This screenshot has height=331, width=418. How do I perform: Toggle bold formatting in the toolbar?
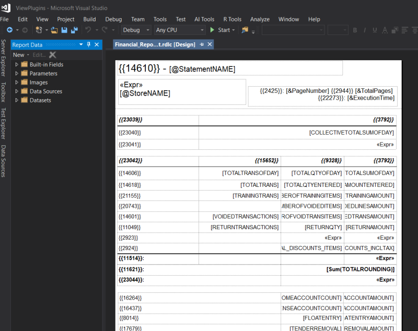355,30
